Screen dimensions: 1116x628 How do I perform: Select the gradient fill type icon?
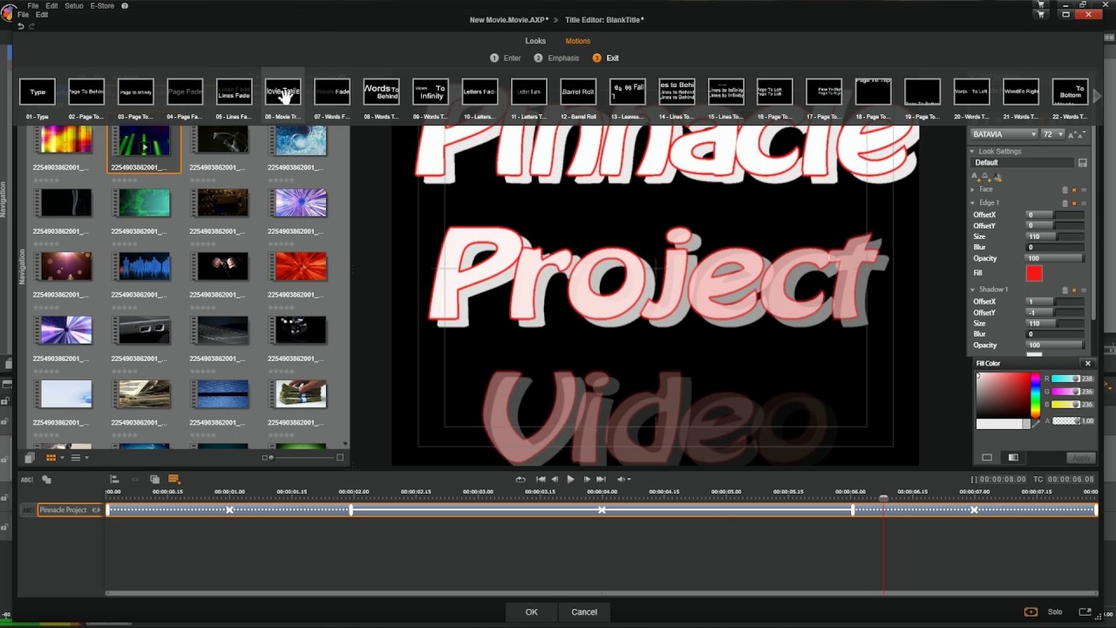(x=1013, y=457)
